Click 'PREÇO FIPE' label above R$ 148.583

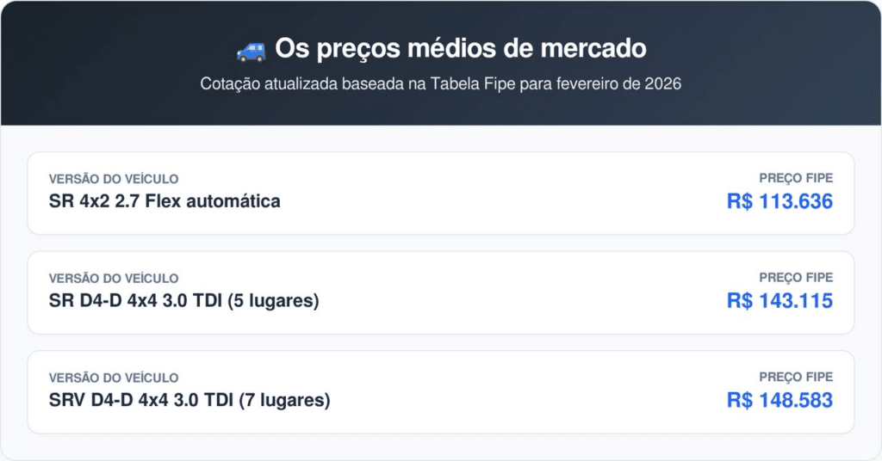[x=796, y=377]
